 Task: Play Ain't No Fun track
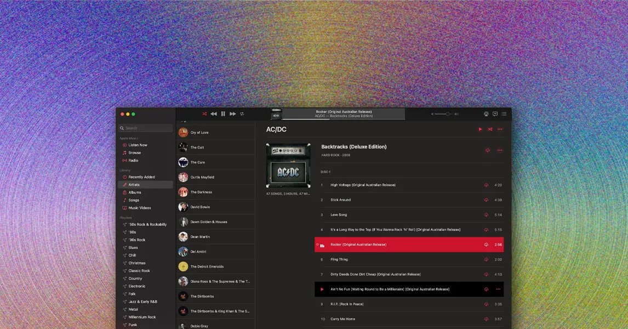[322, 290]
